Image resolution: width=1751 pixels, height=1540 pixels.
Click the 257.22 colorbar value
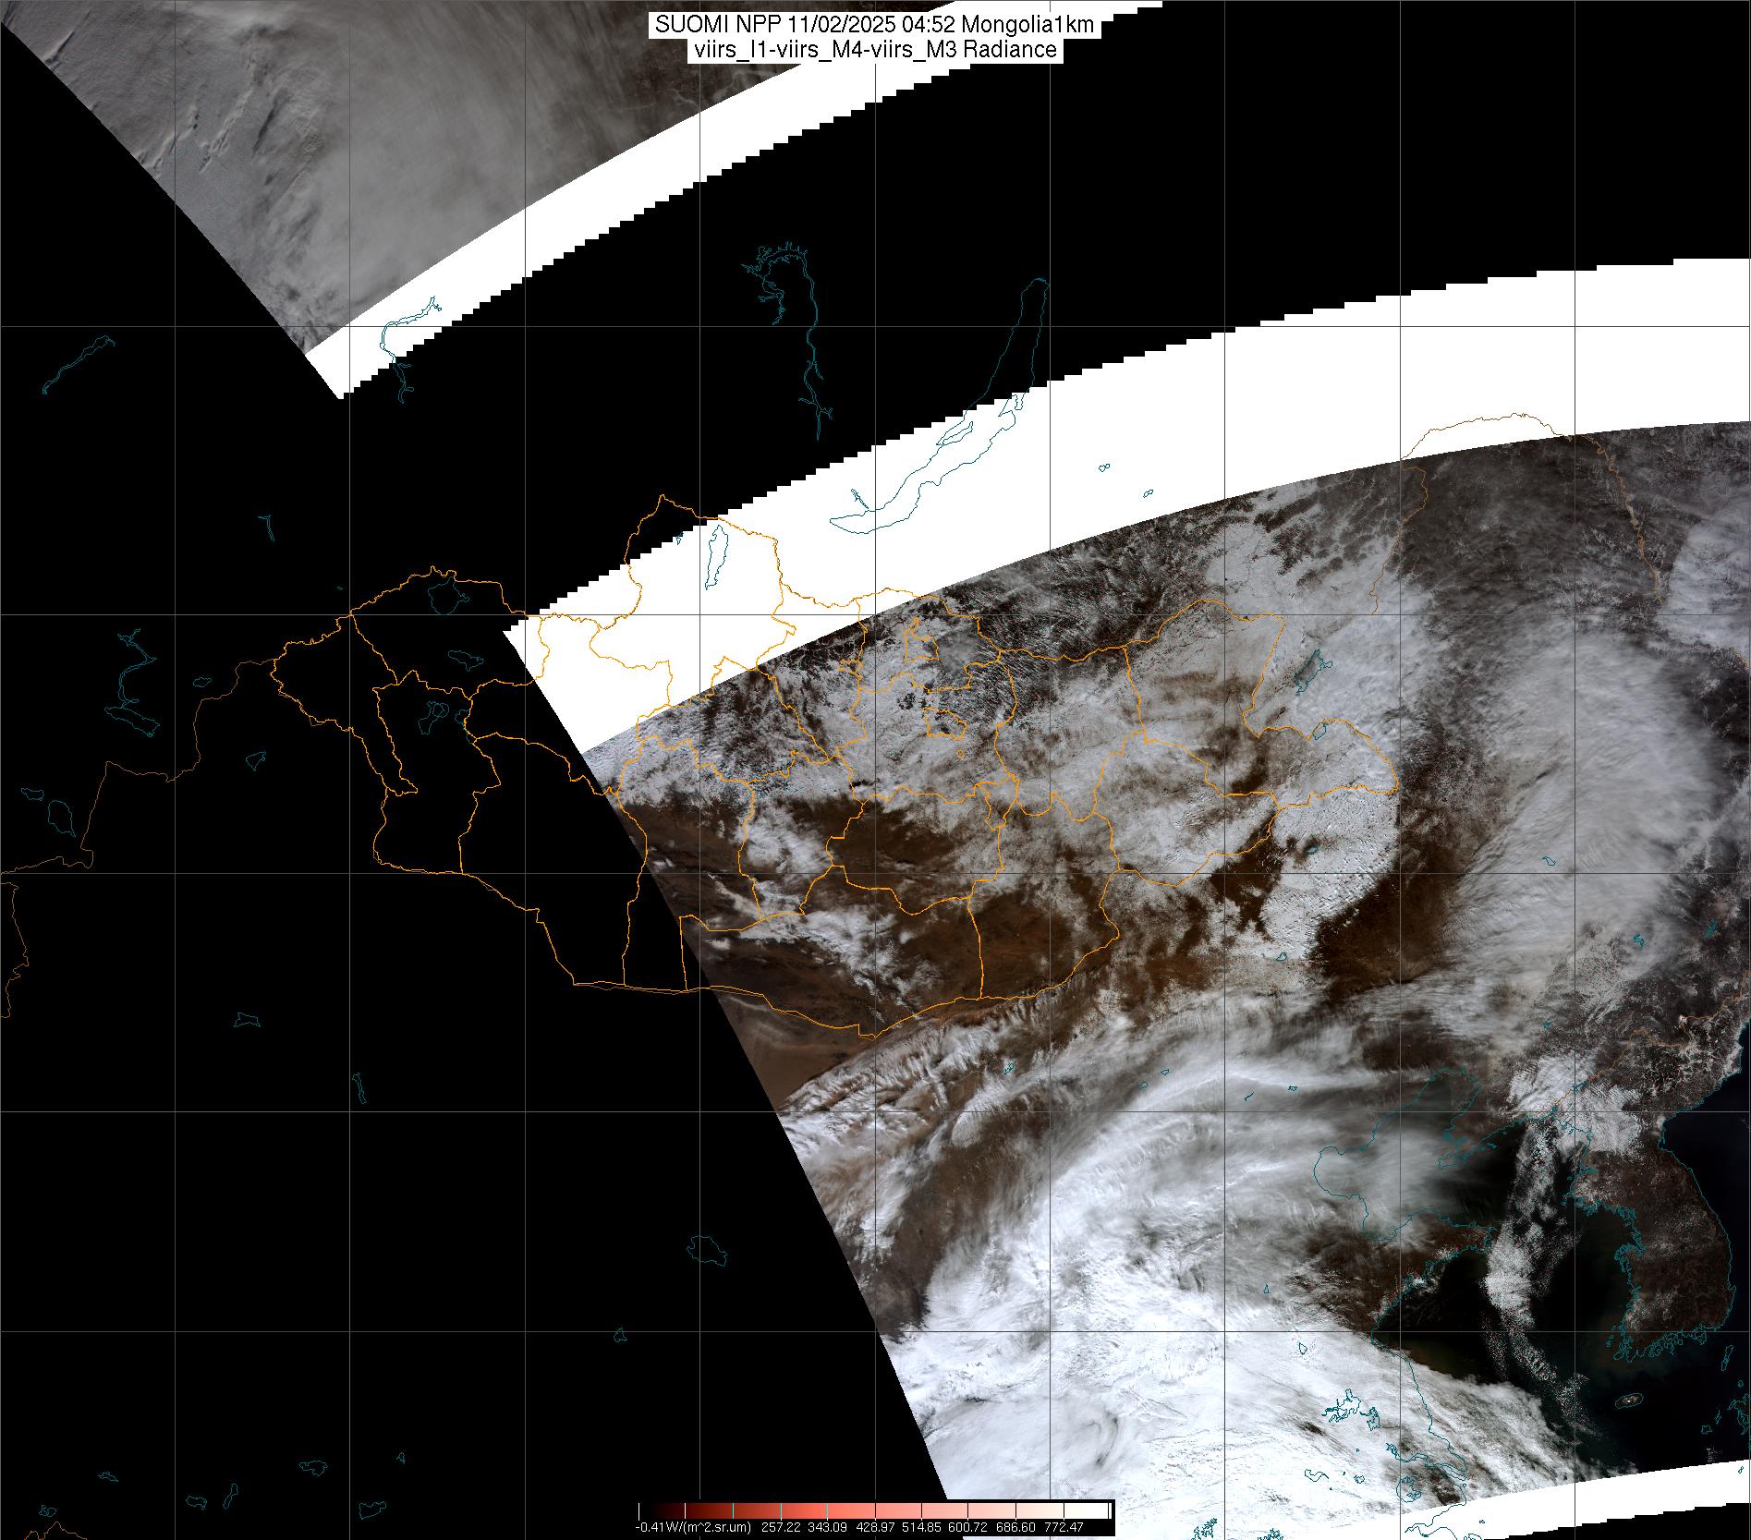pyautogui.click(x=782, y=1527)
